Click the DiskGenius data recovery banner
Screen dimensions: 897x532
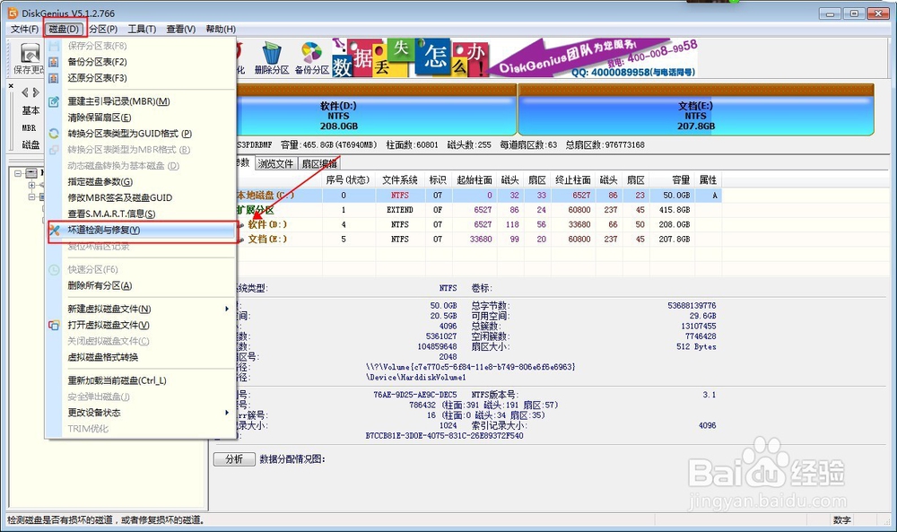click(515, 57)
